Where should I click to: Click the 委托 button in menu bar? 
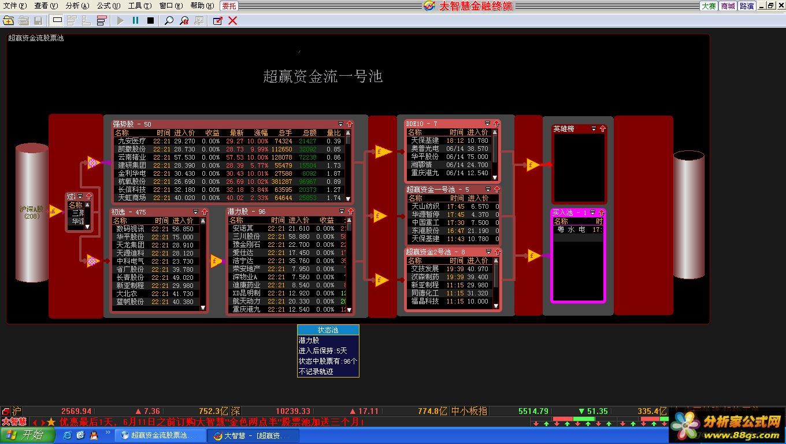coord(229,6)
